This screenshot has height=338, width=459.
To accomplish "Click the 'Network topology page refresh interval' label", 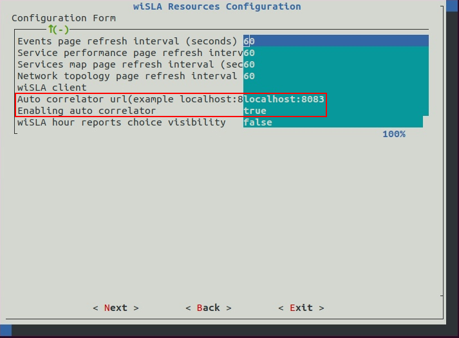I will tap(127, 76).
